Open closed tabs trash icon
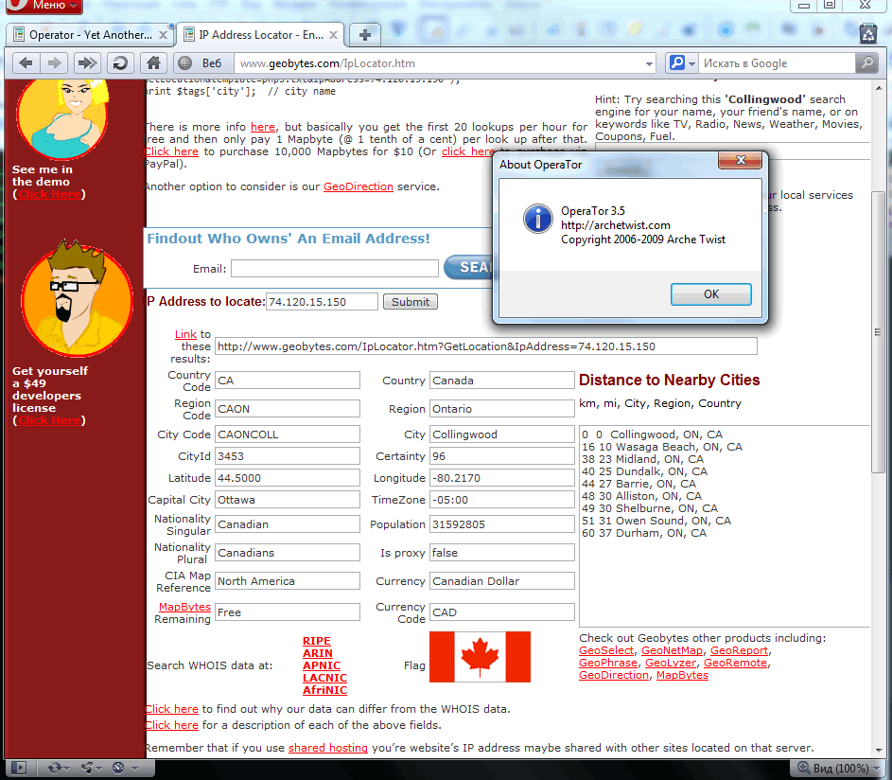 click(868, 34)
